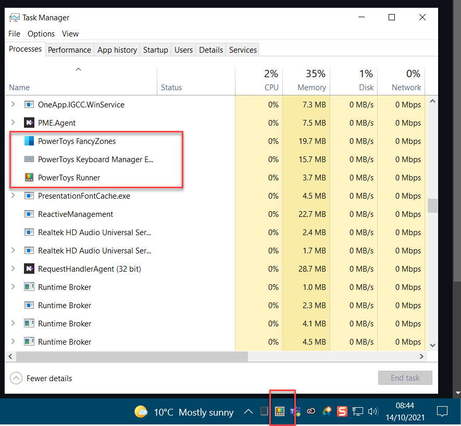Image resolution: width=461 pixels, height=426 pixels.
Task: Click the PowerToys FancyZones process icon
Action: tap(30, 141)
